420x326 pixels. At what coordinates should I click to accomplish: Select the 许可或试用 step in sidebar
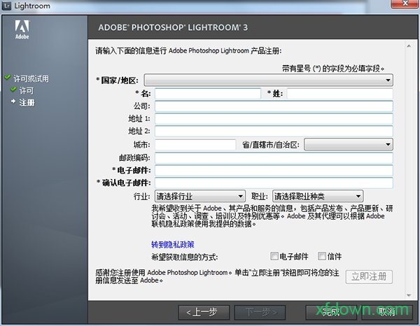tap(31, 78)
